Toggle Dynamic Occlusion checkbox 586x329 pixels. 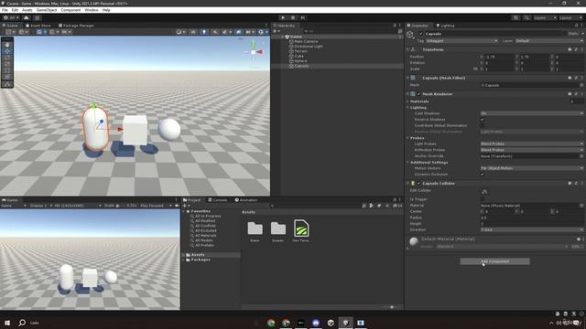tap(483, 175)
